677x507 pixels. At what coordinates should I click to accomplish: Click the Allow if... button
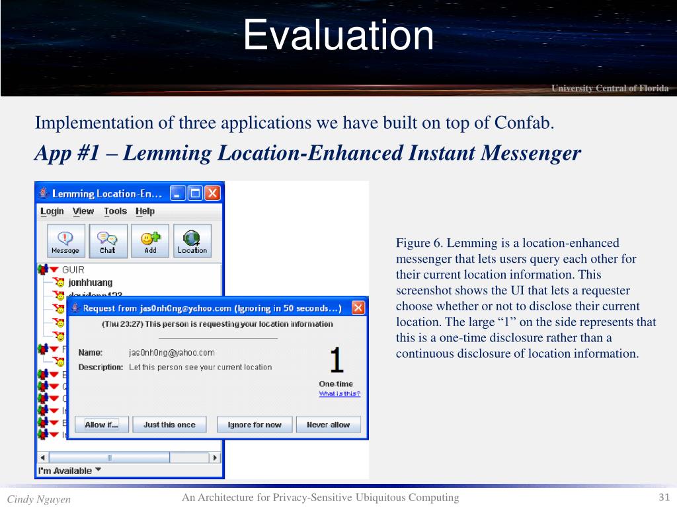[x=102, y=424]
